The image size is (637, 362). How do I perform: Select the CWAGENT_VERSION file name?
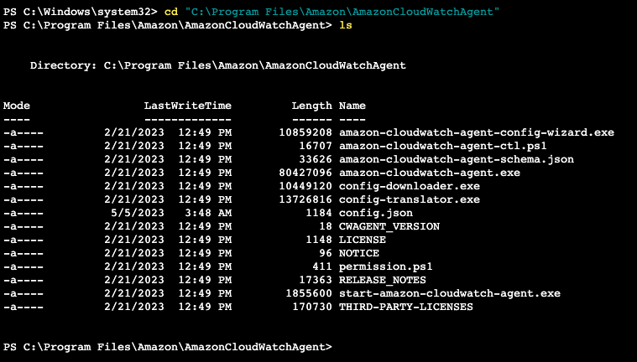[x=389, y=226]
